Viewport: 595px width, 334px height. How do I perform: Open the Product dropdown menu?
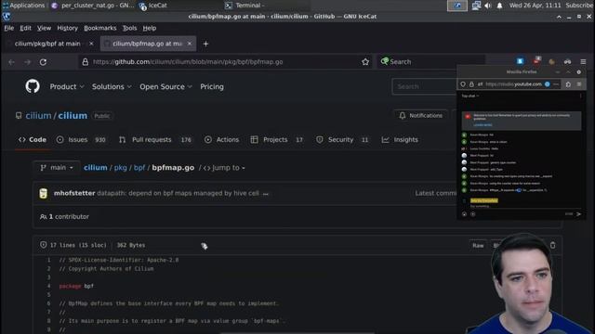click(x=67, y=86)
